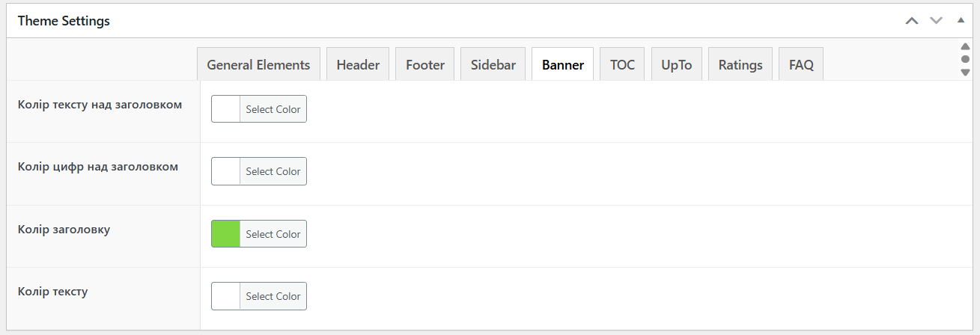Go to the Sidebar tab

coord(493,65)
